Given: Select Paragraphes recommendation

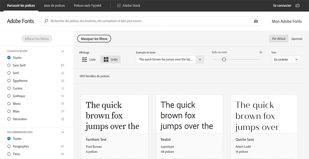Looking at the screenshot, I should pos(8,146).
